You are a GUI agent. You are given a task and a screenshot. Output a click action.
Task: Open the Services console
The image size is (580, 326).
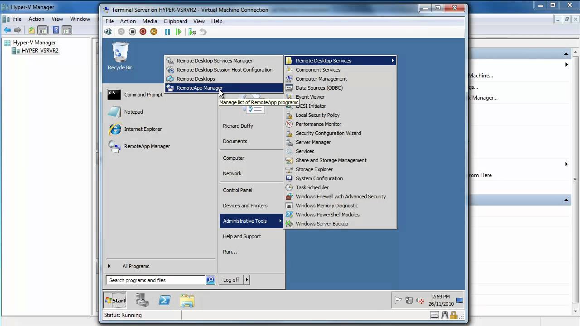(340, 151)
